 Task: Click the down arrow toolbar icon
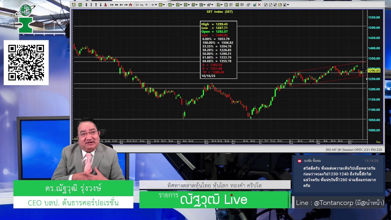pos(100,5)
